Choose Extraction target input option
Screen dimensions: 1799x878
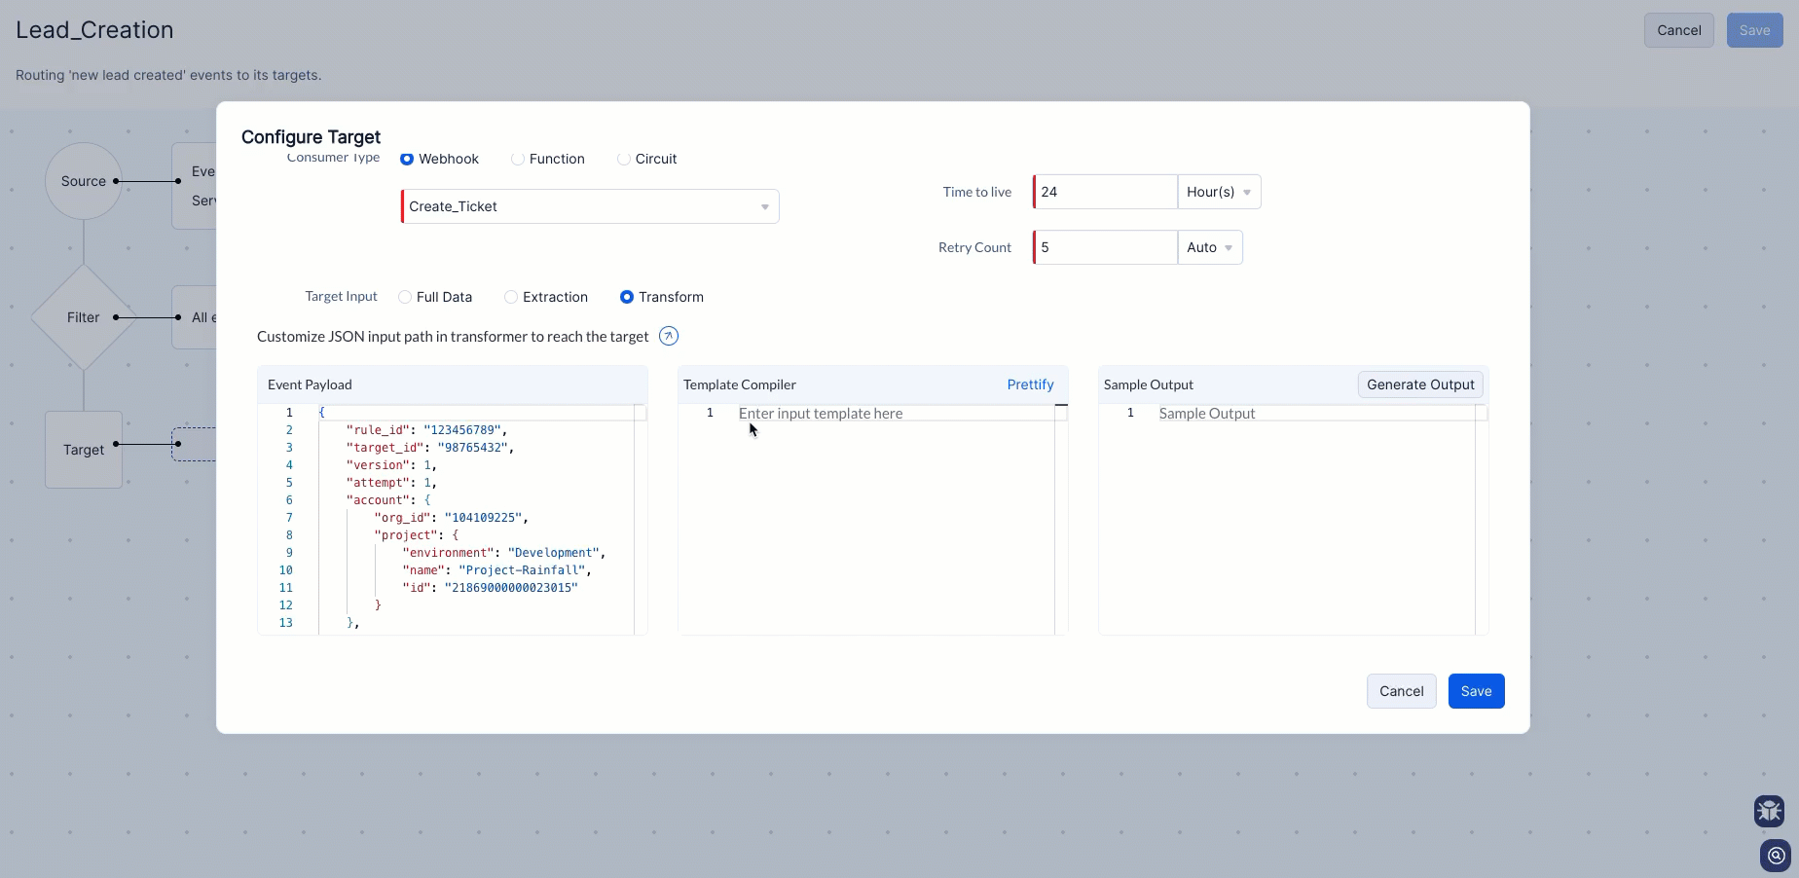point(511,297)
